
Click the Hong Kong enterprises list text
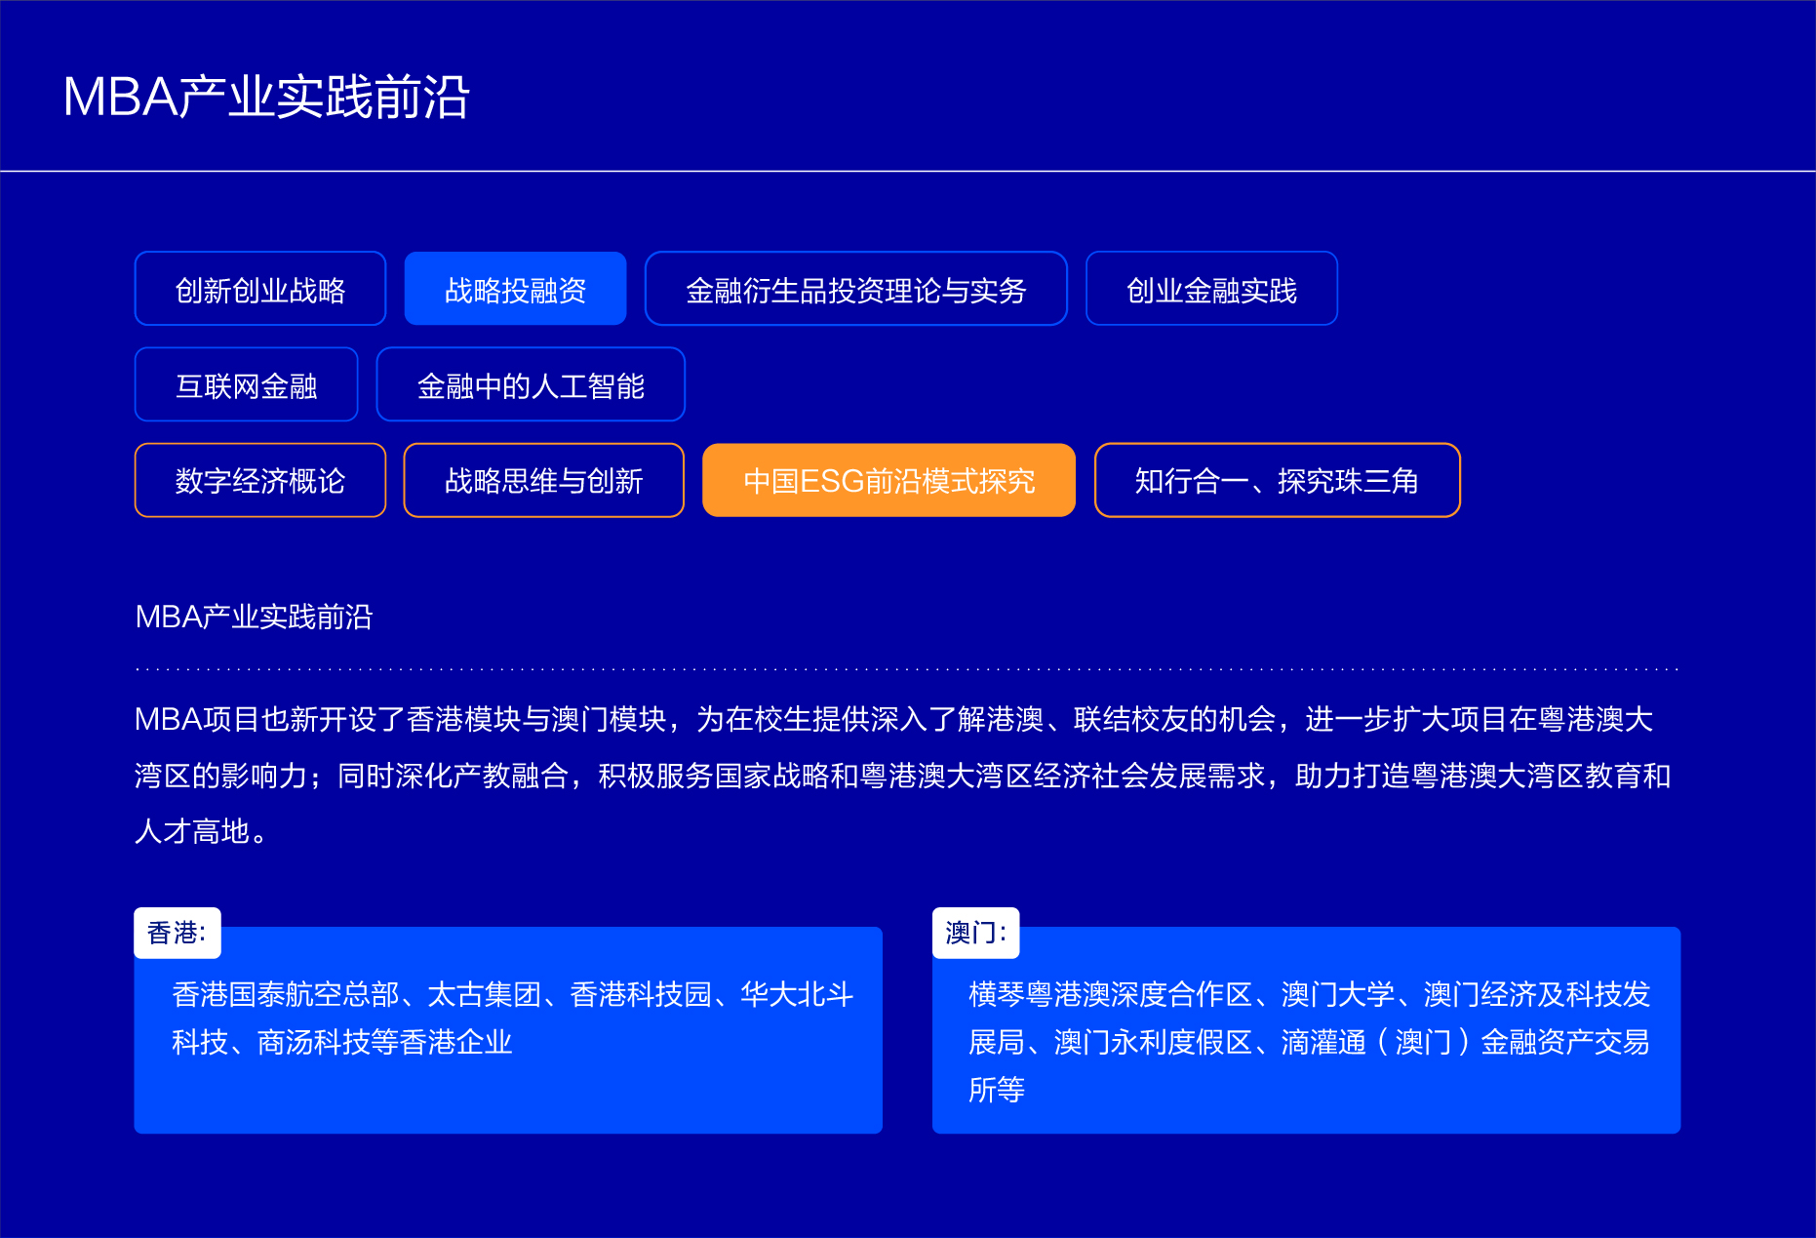click(x=512, y=1018)
